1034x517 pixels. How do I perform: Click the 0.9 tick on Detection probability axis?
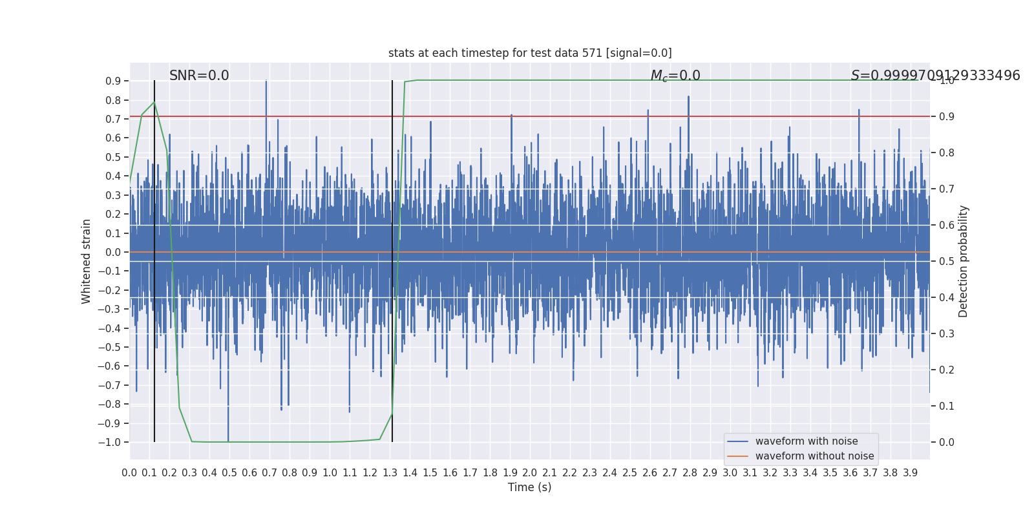coord(947,117)
